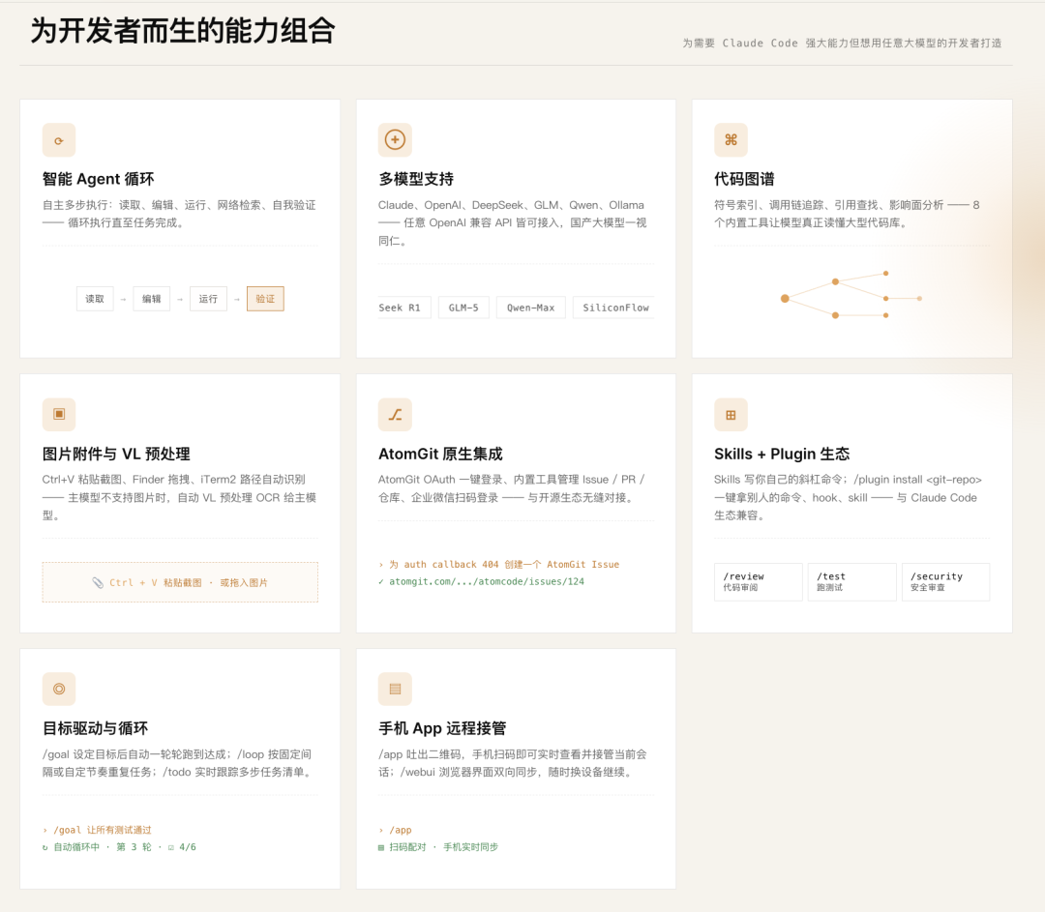The image size is (1045, 912).
Task: Click the GLM-5 model tag
Action: (x=463, y=308)
